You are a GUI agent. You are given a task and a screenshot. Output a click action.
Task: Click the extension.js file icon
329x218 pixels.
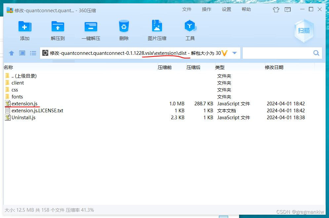point(8,104)
